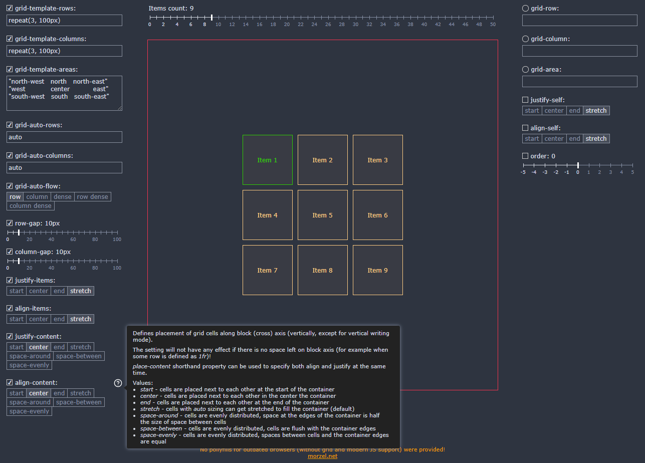
Task: Uncheck the grid-template-rows checkbox
Action: click(x=10, y=9)
